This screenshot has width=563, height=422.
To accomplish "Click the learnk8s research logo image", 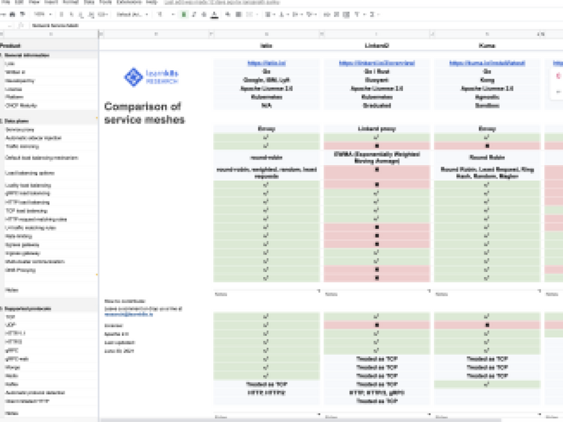I will coord(151,77).
